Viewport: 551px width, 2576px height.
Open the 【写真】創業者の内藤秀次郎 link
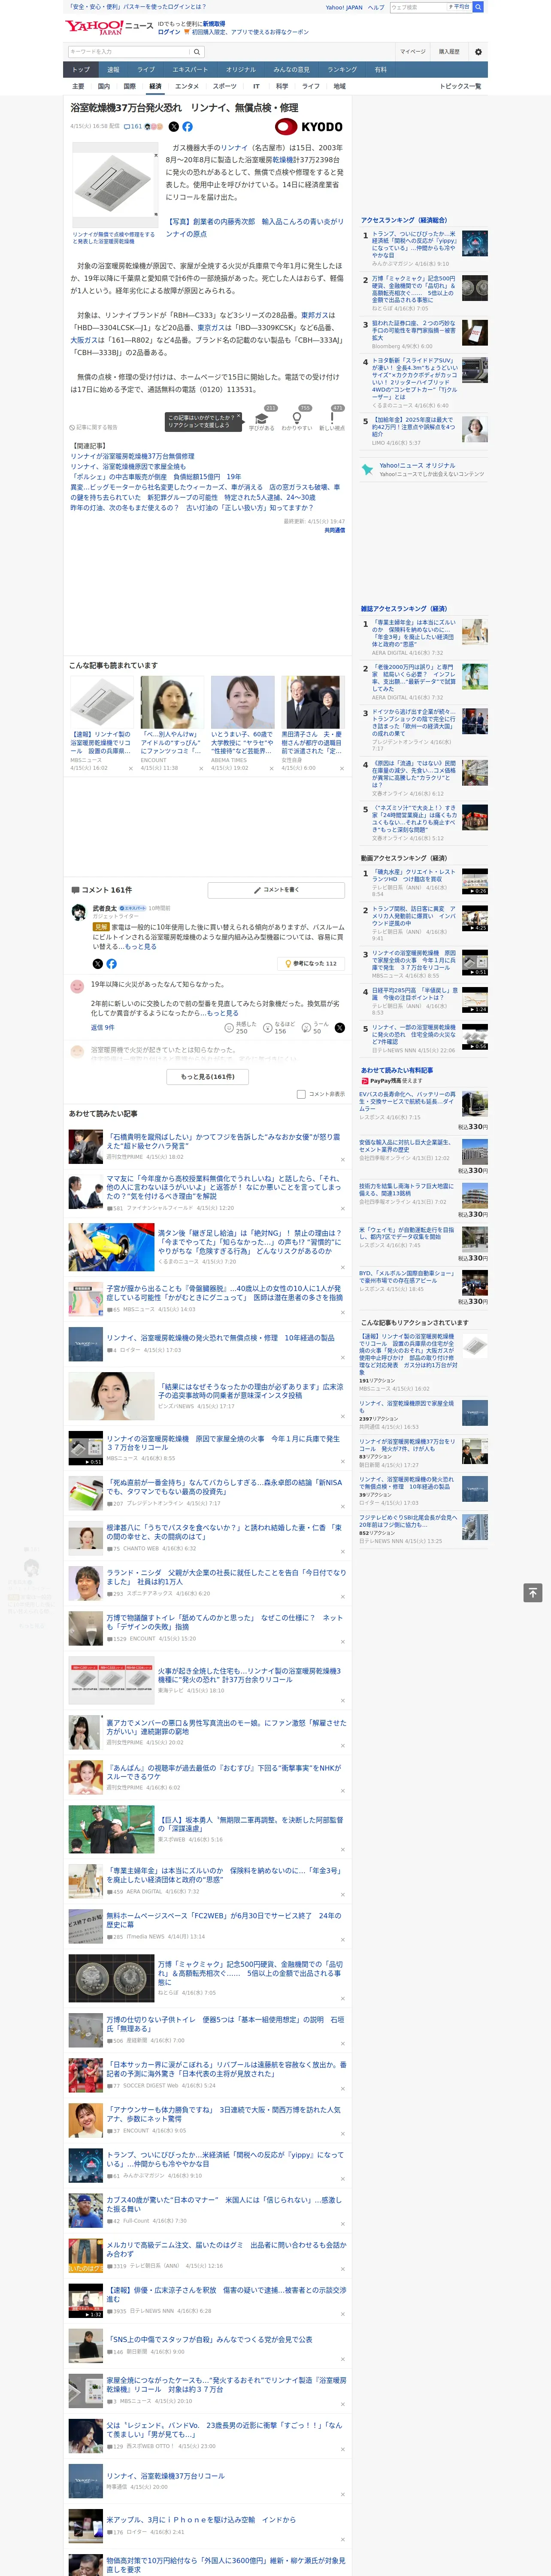tap(255, 227)
